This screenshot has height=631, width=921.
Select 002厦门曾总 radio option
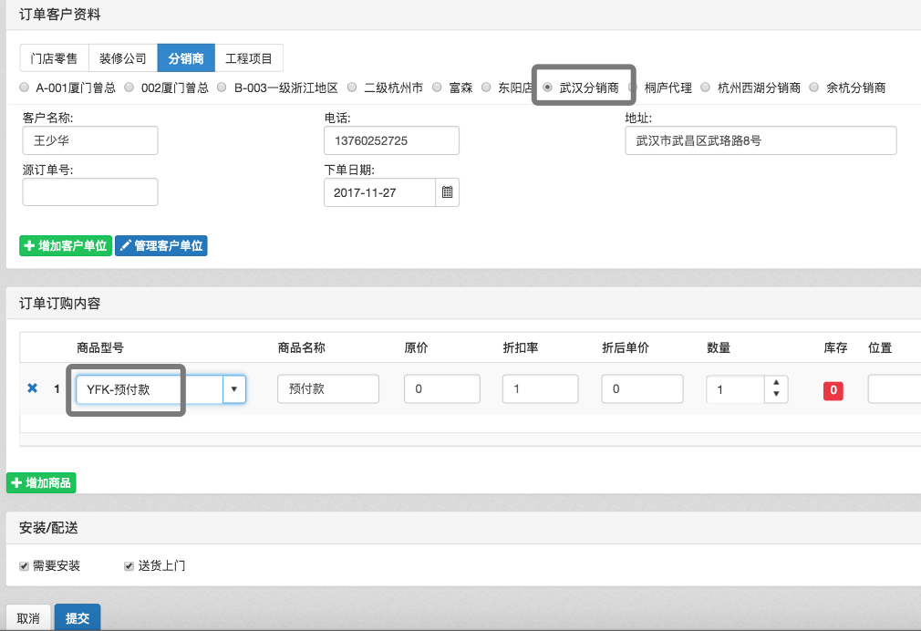click(x=129, y=87)
